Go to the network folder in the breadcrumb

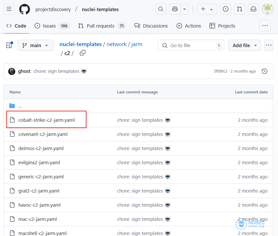[x=116, y=44]
